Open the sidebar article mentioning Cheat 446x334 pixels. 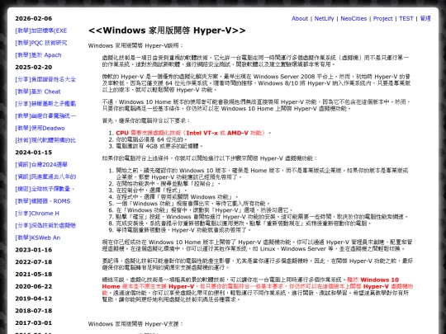38,92
